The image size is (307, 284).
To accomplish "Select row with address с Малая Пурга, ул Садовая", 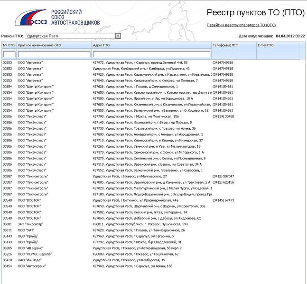I will tap(153, 188).
